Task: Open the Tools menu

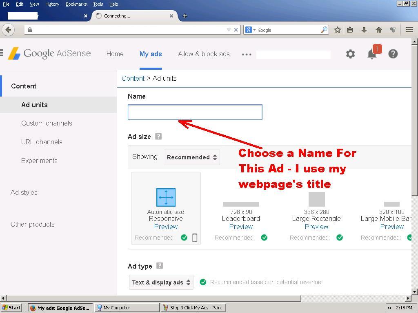Action: pos(98,4)
